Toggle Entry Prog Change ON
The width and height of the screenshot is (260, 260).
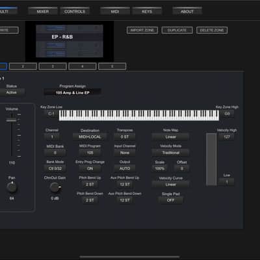tap(90, 168)
